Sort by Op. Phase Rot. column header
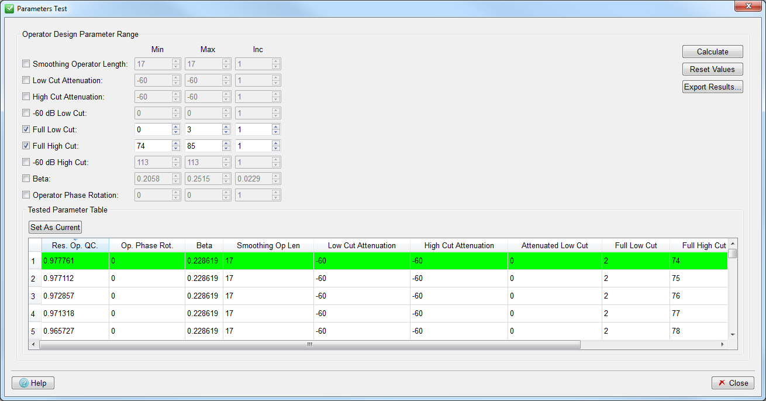Screen dimensions: 766x401 pos(147,245)
